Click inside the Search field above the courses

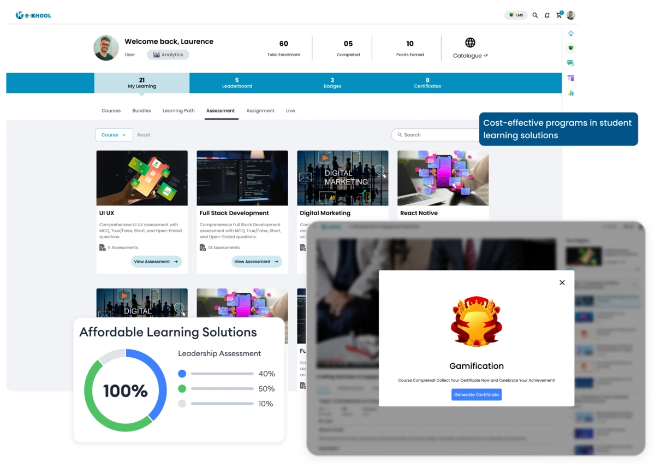(431, 135)
